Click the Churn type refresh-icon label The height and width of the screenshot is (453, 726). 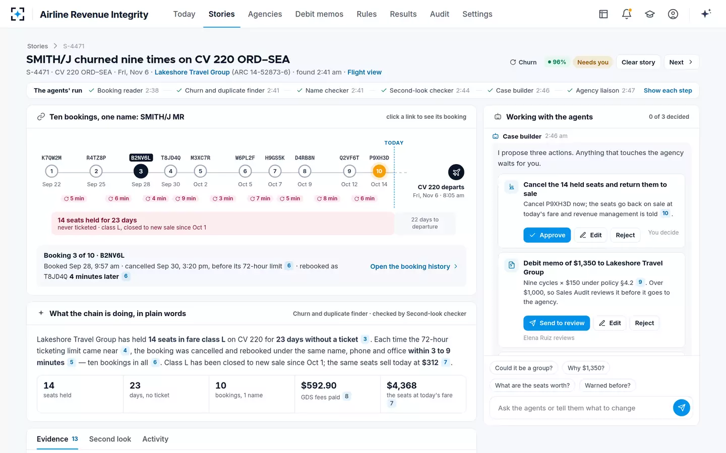click(x=523, y=62)
